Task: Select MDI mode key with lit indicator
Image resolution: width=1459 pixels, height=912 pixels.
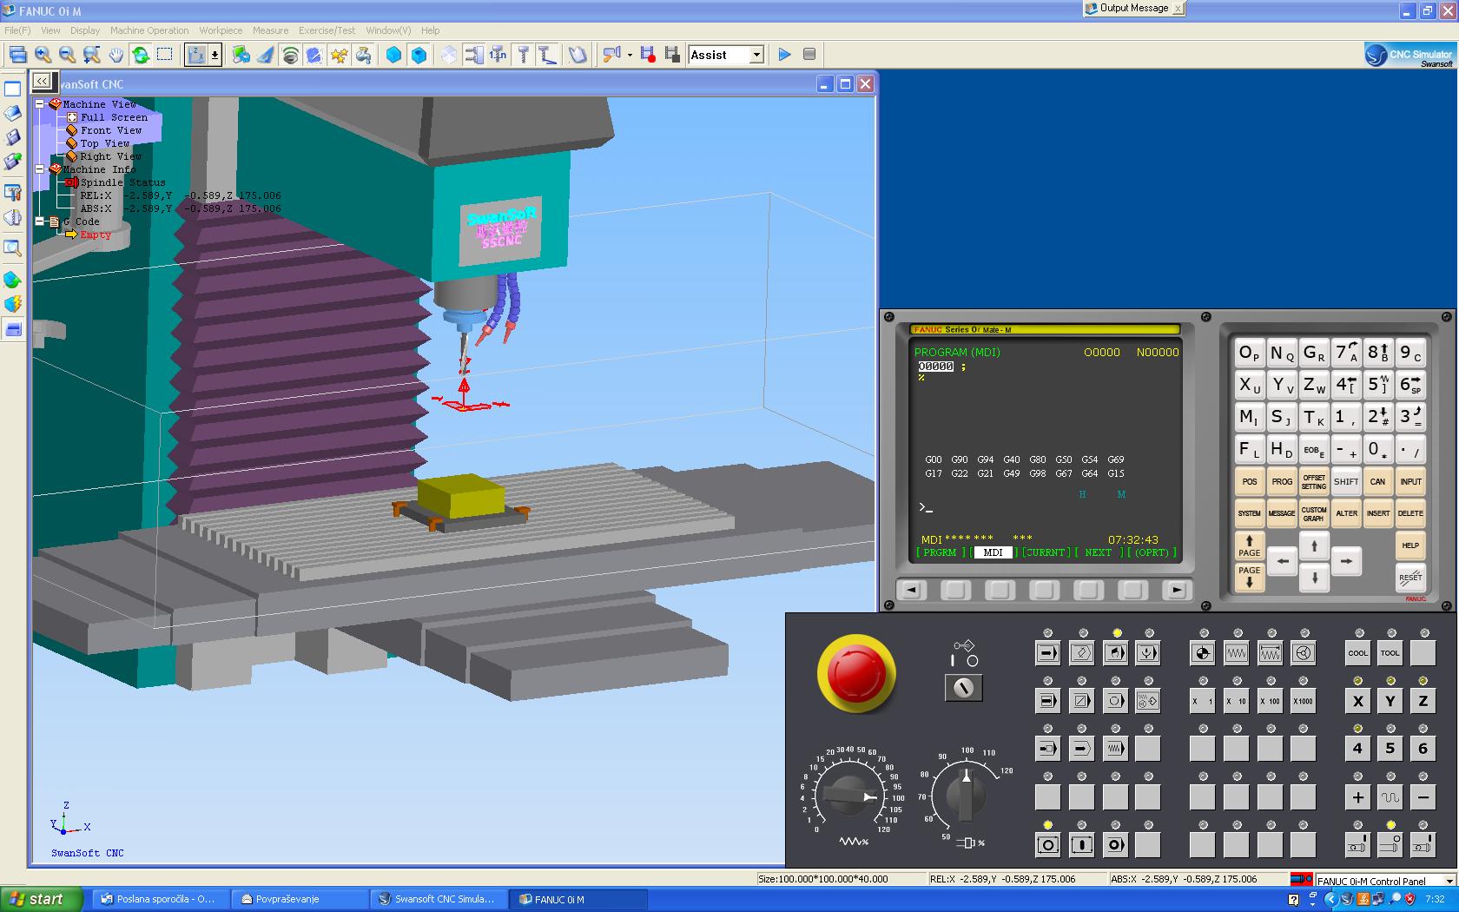Action: point(1115,652)
